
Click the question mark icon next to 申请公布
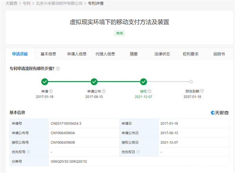(104, 91)
